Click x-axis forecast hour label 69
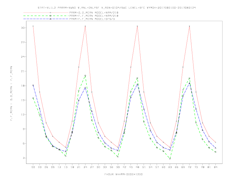Viewport: 235px width, 182px height. [x=183, y=167]
